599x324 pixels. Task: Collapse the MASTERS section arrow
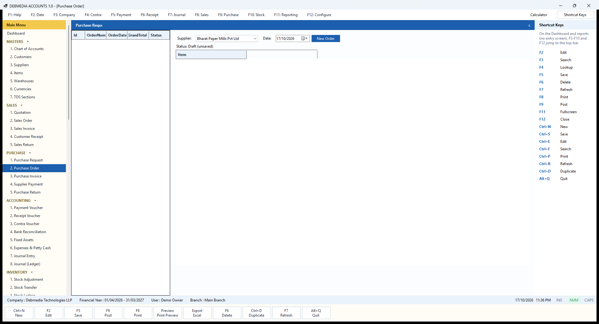(28, 42)
